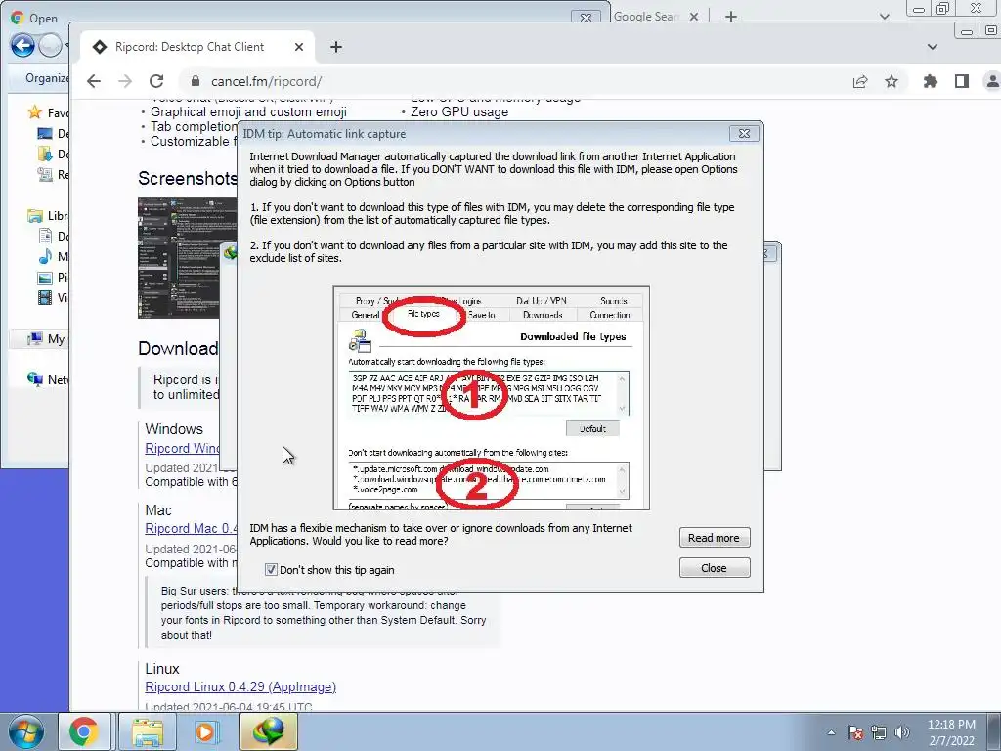The height and width of the screenshot is (751, 1001).
Task: Click the volume speaker tray icon
Action: pos(902,732)
